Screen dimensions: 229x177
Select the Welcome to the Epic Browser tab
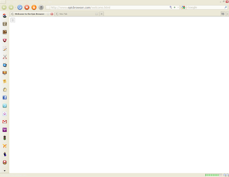click(x=32, y=14)
